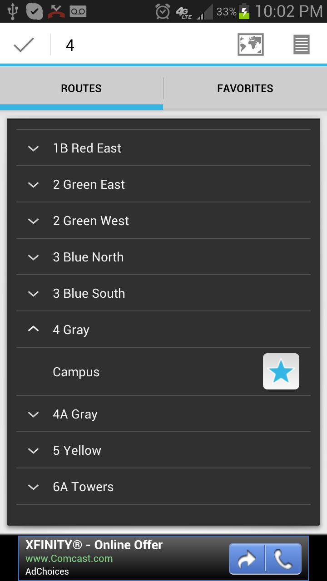Expand the 6A Towers route
Image resolution: width=327 pixels, height=581 pixels.
tap(33, 487)
